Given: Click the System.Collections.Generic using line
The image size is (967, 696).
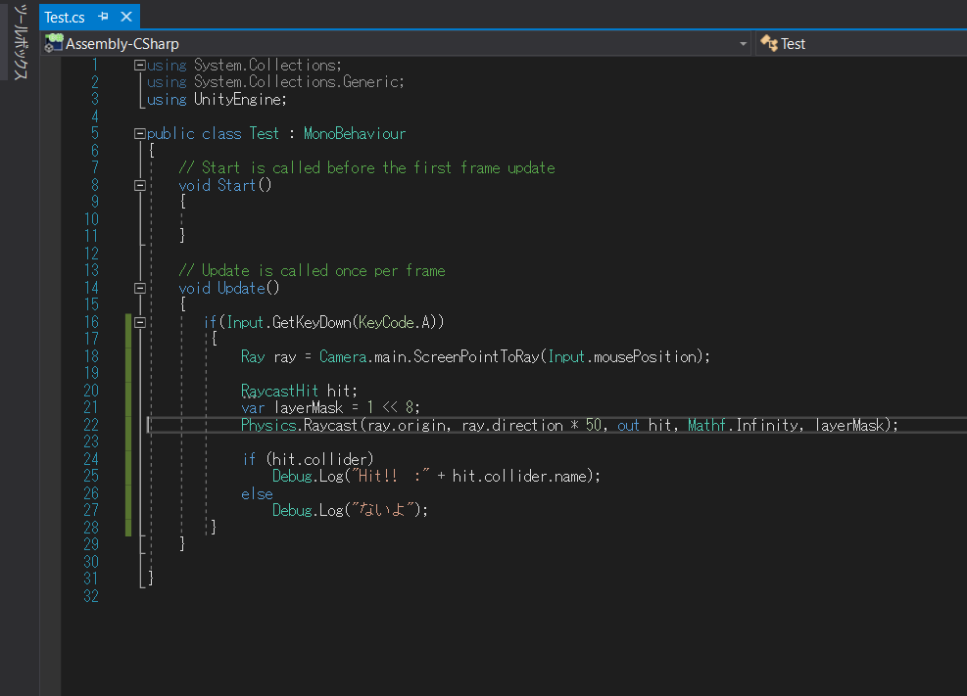Looking at the screenshot, I should coord(275,82).
